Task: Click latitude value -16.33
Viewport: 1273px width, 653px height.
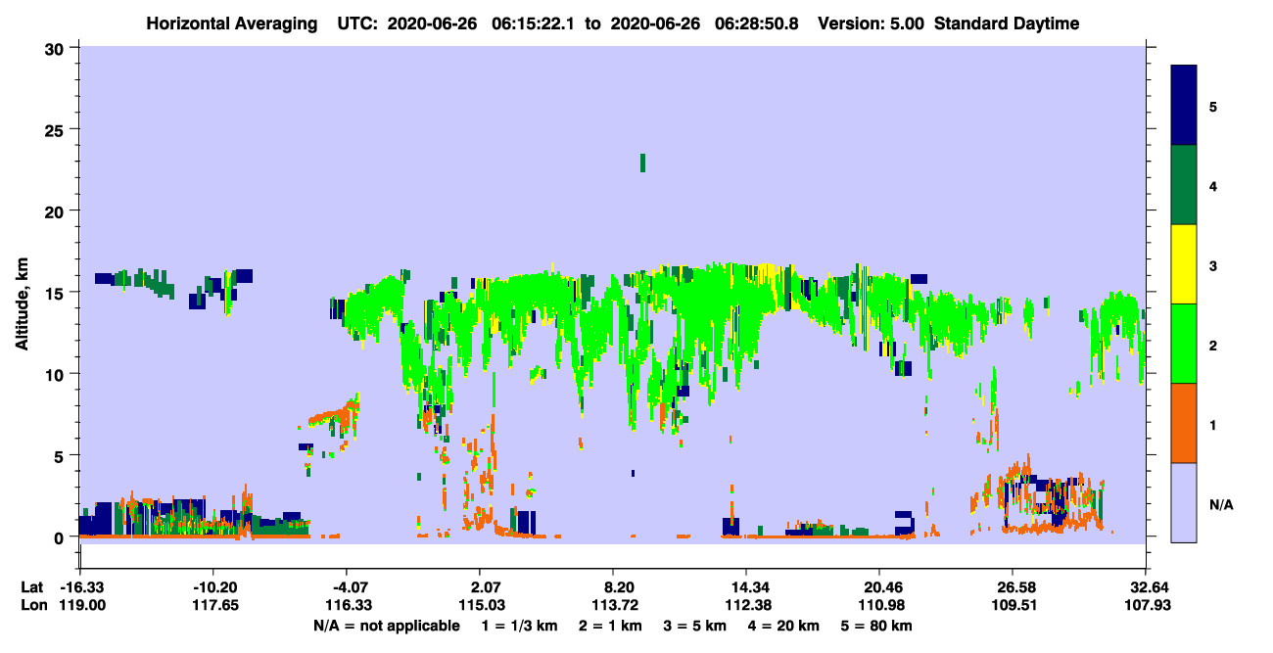Action: [80, 587]
